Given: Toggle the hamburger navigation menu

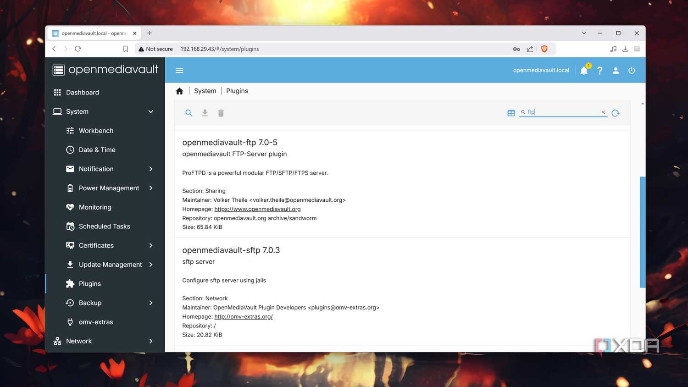Looking at the screenshot, I should click(x=179, y=71).
